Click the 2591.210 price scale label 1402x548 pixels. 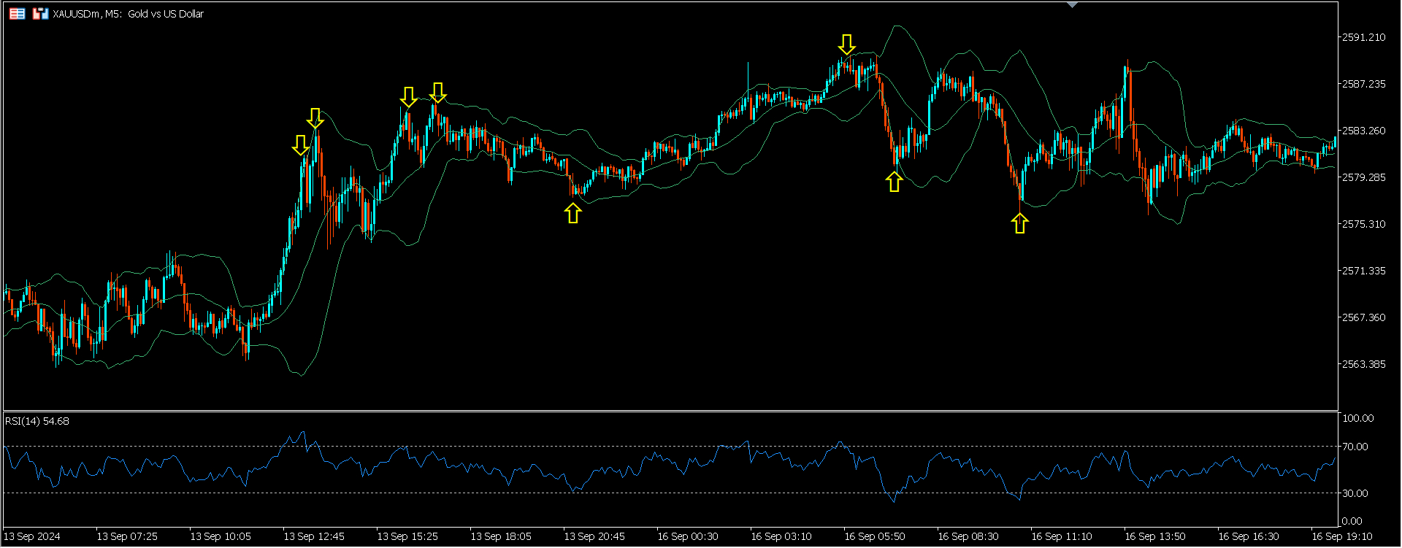pos(1363,37)
